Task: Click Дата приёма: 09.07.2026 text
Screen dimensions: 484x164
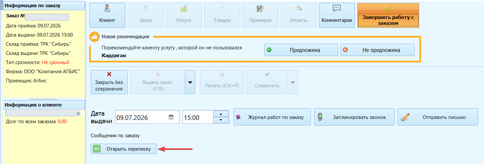Action: pyautogui.click(x=33, y=25)
